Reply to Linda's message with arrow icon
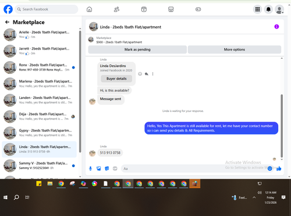Viewport: 291px width, 216px height. pyautogui.click(x=147, y=74)
